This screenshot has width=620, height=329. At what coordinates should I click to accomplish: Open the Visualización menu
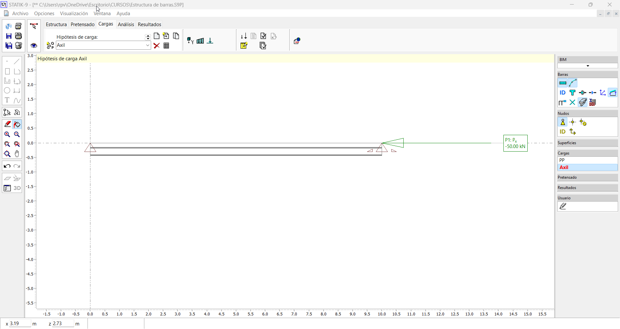(74, 14)
